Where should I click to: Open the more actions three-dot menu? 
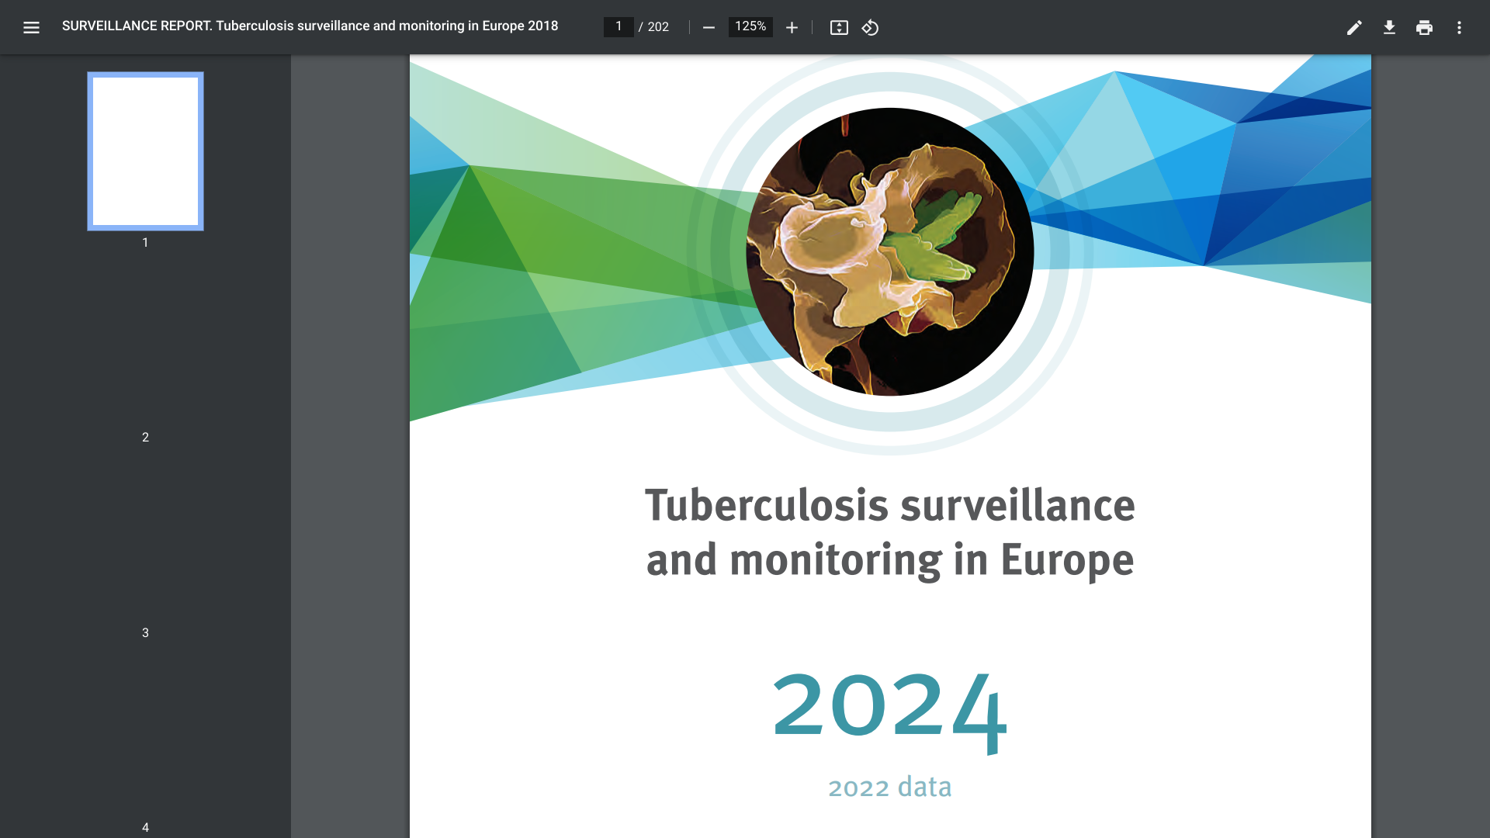1459,28
